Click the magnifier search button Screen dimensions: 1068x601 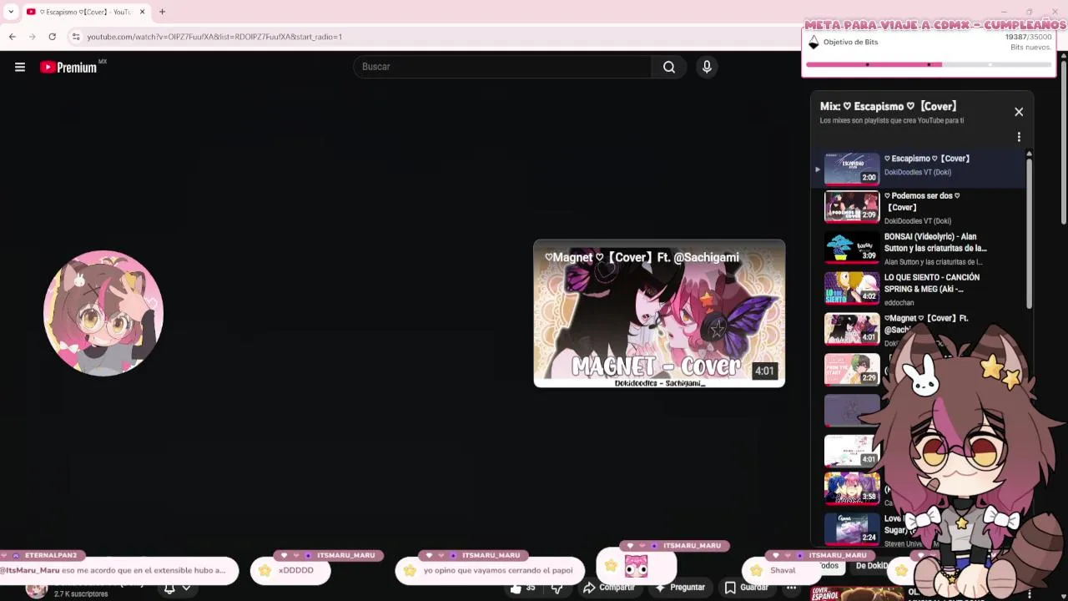tap(669, 67)
